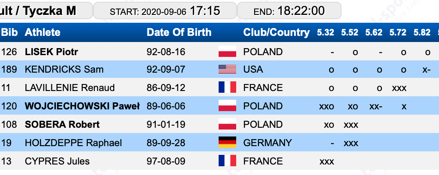Click France flag beside LAVILLENIE Renaud
Image resolution: width=439 pixels, height=175 pixels.
point(227,87)
